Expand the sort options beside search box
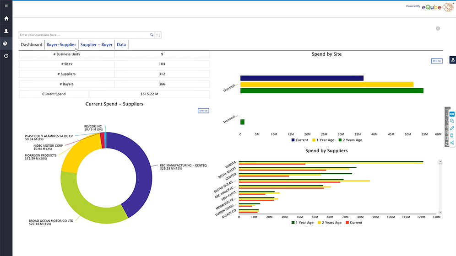The width and height of the screenshot is (456, 256). pos(158,35)
